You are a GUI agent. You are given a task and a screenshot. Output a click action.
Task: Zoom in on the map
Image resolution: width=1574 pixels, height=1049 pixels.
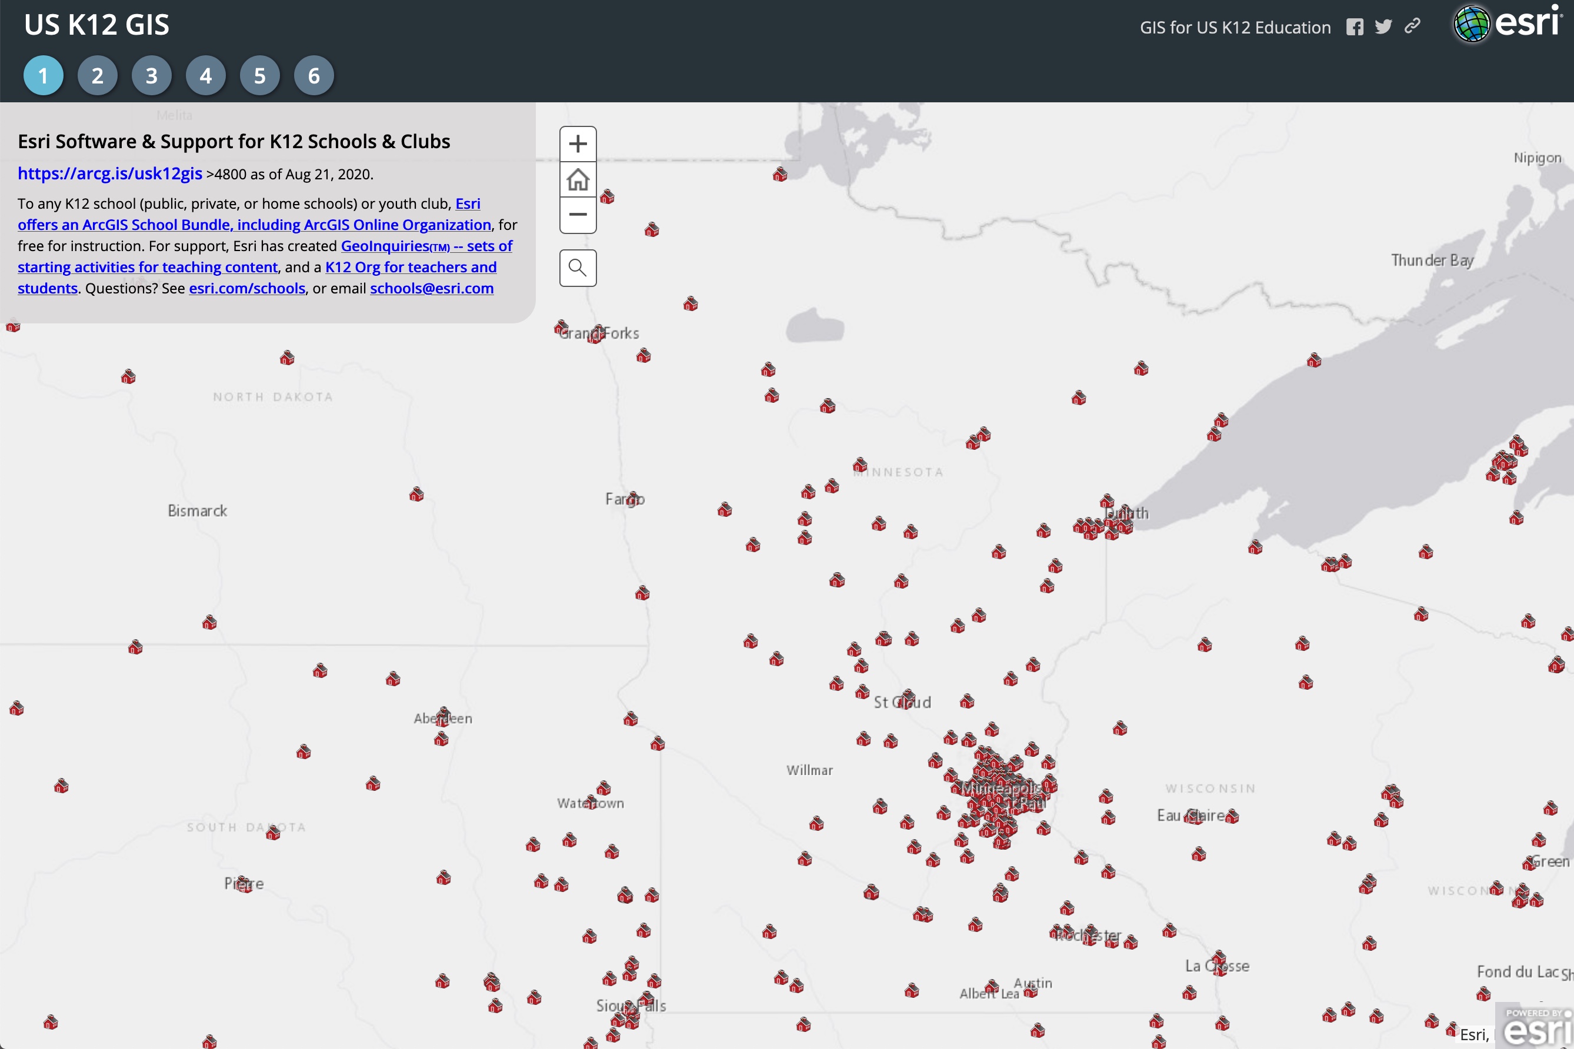578,144
